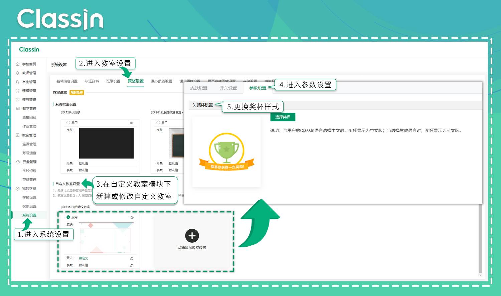Switch to the 参数设置 tab

tap(258, 88)
